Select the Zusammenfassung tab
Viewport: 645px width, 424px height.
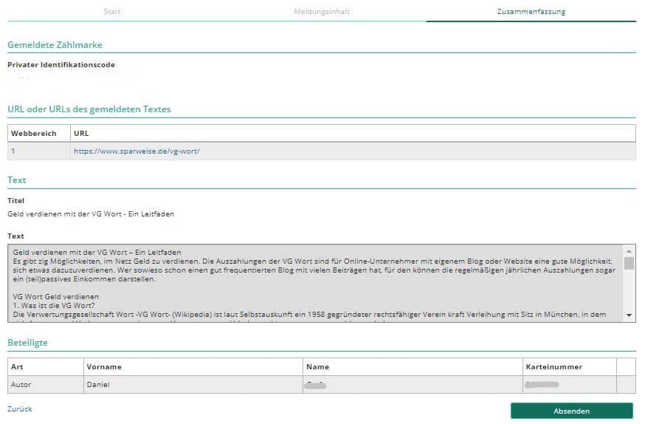click(531, 12)
